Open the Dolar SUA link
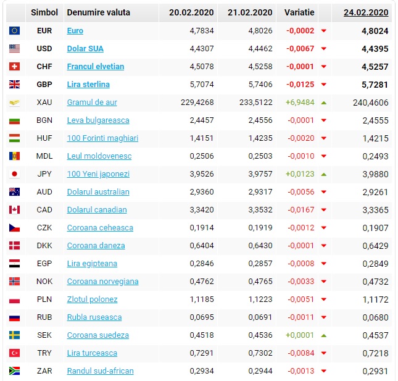Image resolution: width=398 pixels, height=381 pixels. [x=85, y=49]
